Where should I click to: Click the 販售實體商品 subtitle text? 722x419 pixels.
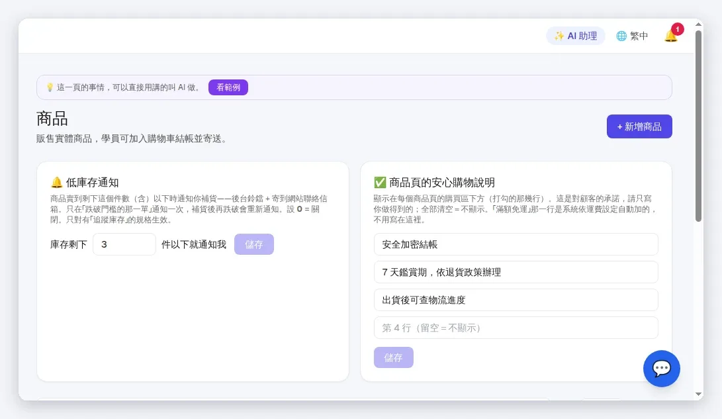(x=133, y=138)
